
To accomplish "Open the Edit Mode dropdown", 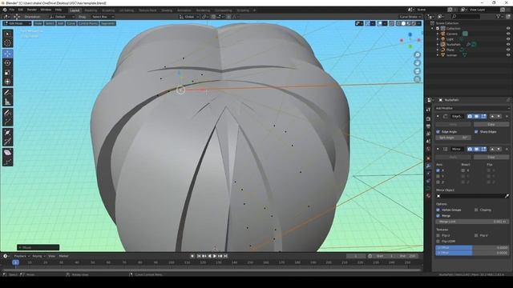I will [x=17, y=23].
